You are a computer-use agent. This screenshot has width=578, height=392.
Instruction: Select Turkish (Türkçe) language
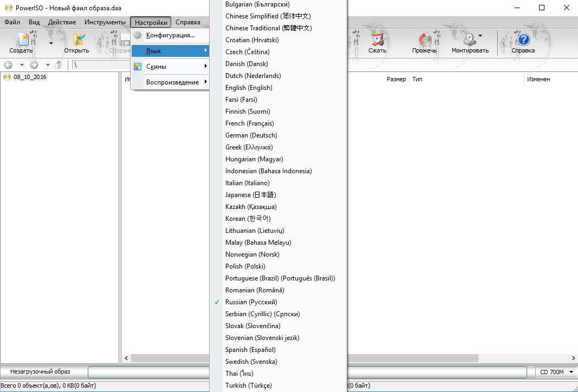pyautogui.click(x=278, y=386)
